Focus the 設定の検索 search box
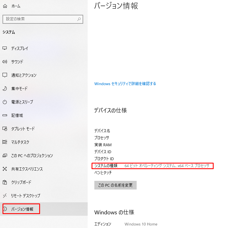 [x=43, y=19]
